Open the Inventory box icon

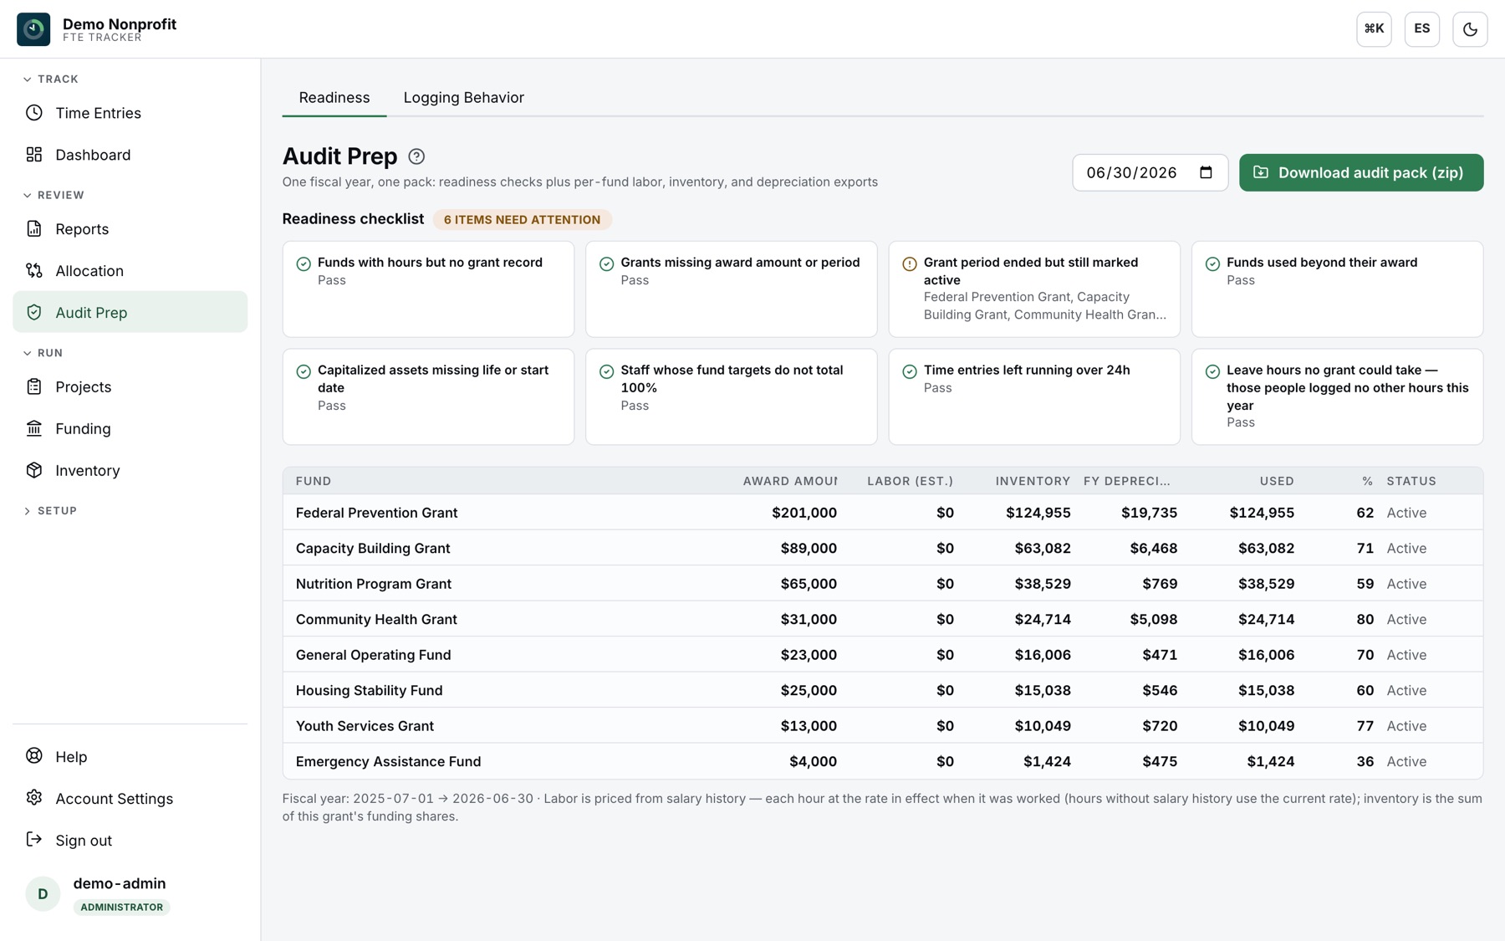tap(34, 471)
